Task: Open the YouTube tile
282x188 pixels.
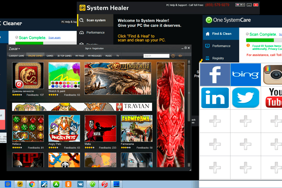Action: 274,98
